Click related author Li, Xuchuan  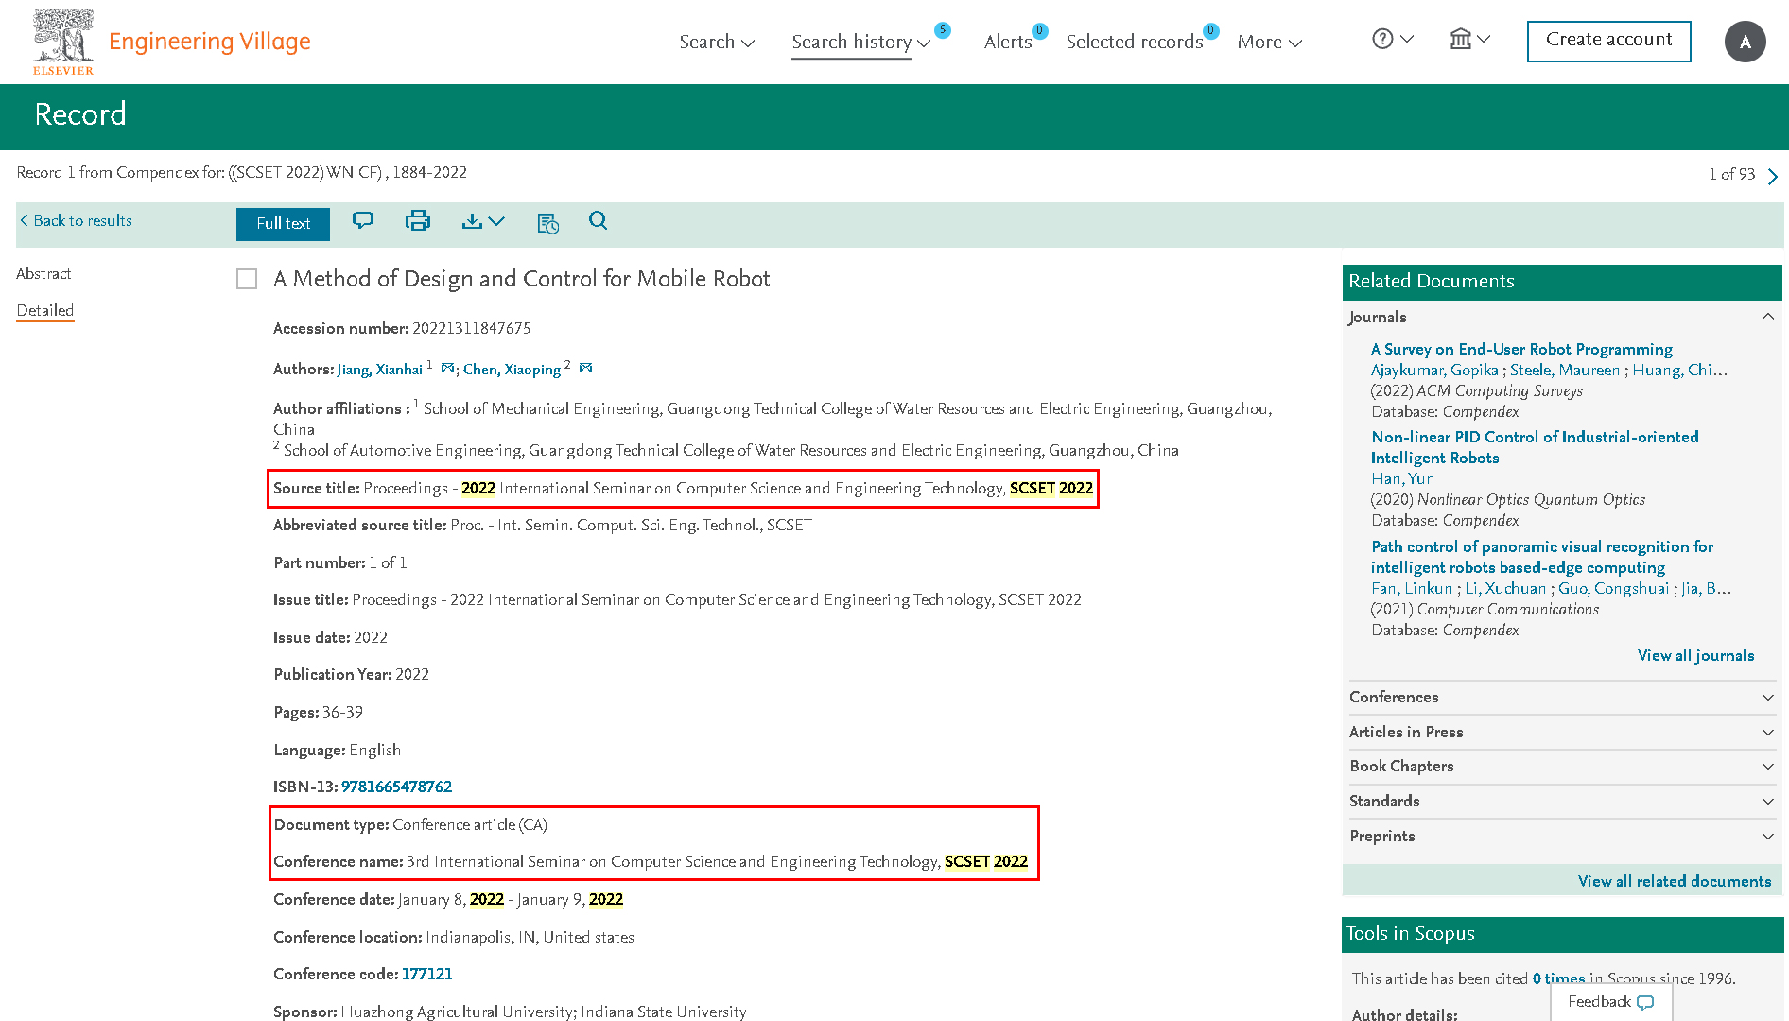click(1505, 588)
